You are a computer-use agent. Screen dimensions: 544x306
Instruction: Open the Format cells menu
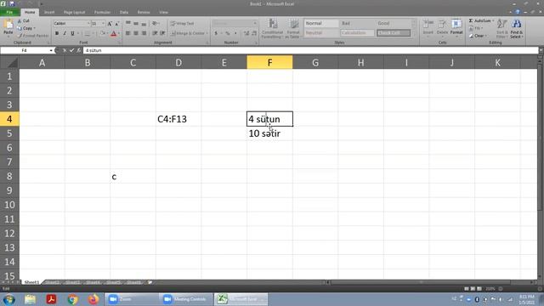(x=456, y=27)
